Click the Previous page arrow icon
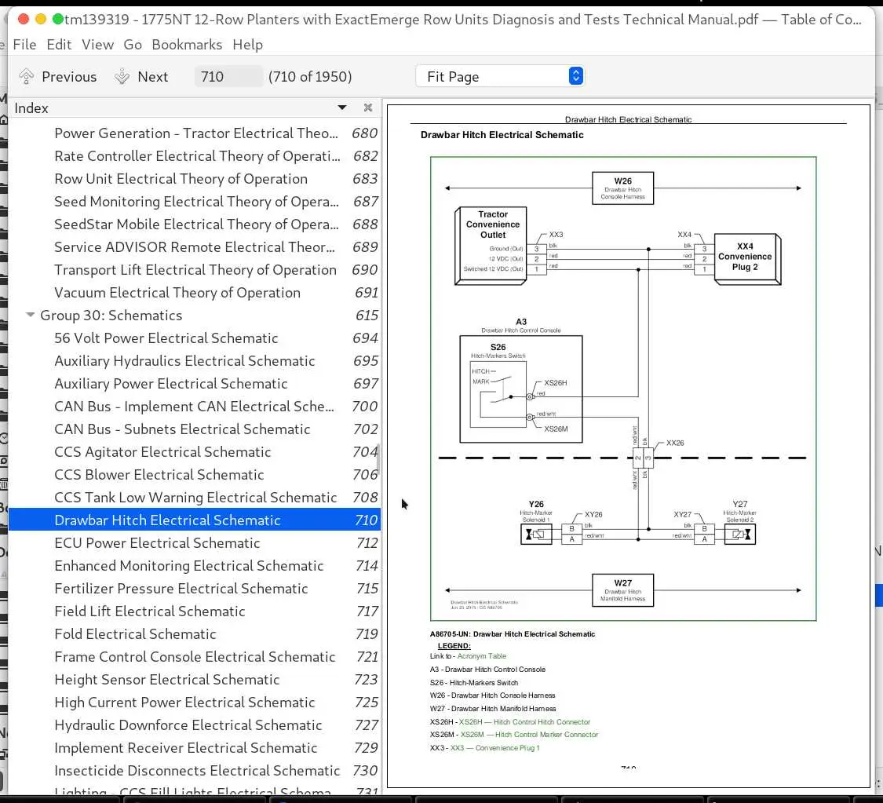Image resolution: width=883 pixels, height=803 pixels. click(27, 76)
